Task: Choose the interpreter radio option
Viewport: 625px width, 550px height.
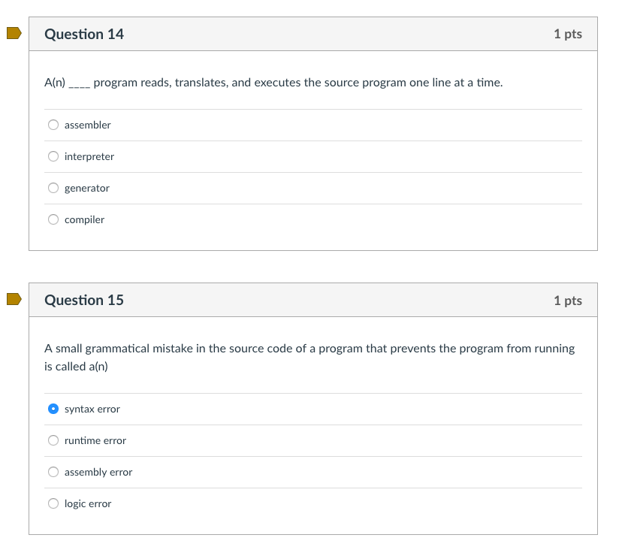Action: point(53,156)
